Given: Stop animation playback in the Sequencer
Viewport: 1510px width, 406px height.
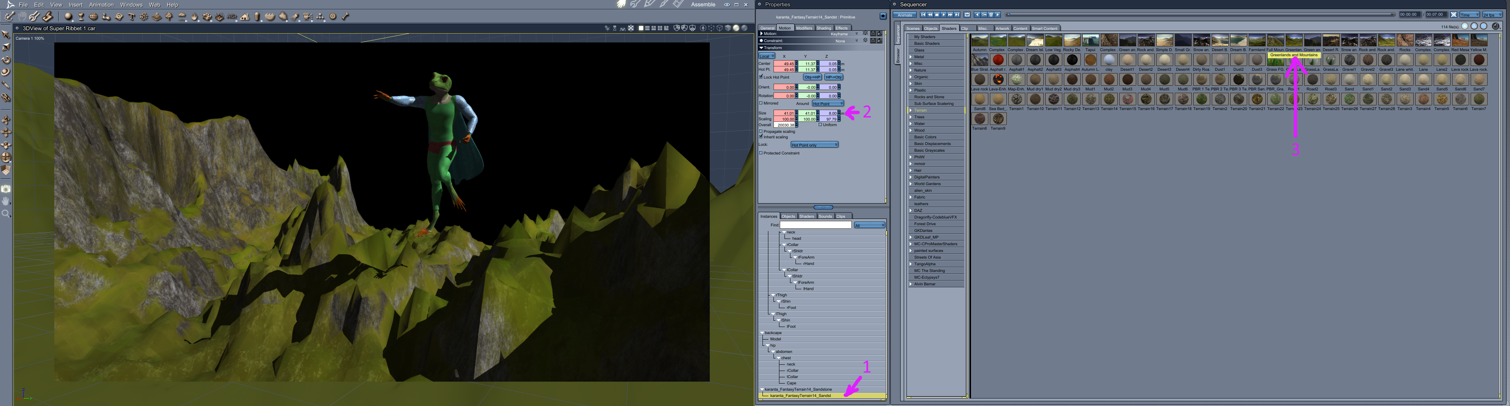Looking at the screenshot, I should pos(937,15).
